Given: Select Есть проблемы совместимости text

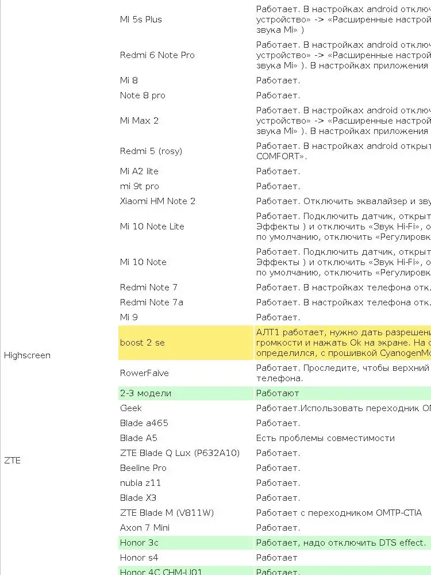Looking at the screenshot, I should (325, 439).
